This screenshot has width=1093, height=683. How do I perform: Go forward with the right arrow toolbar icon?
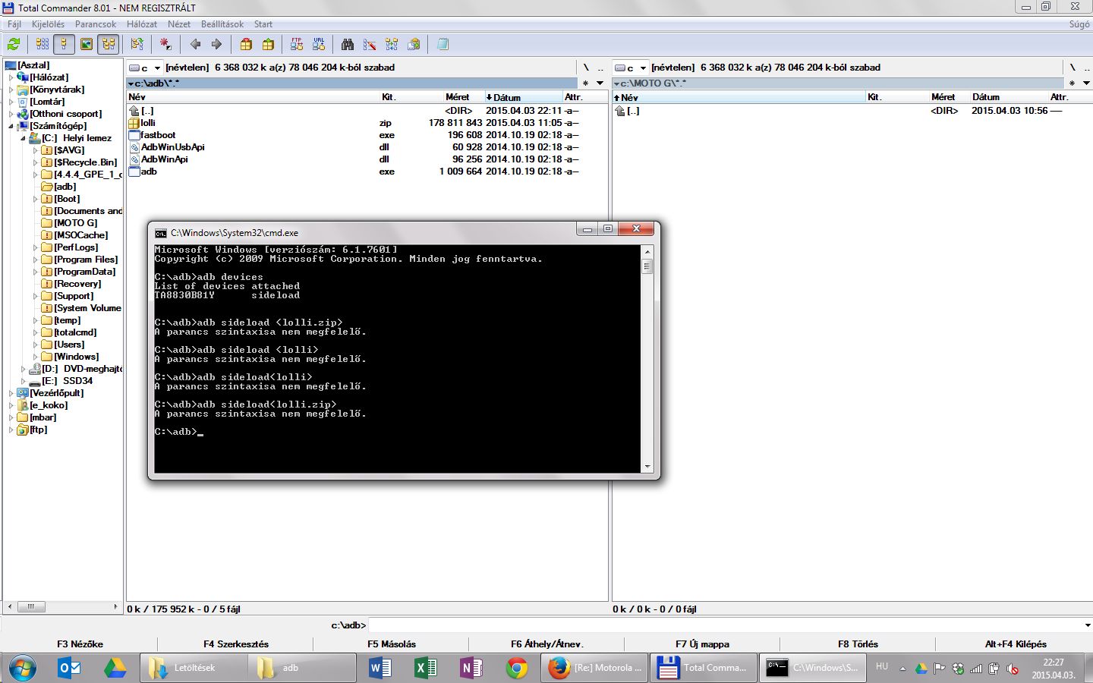[x=217, y=44]
